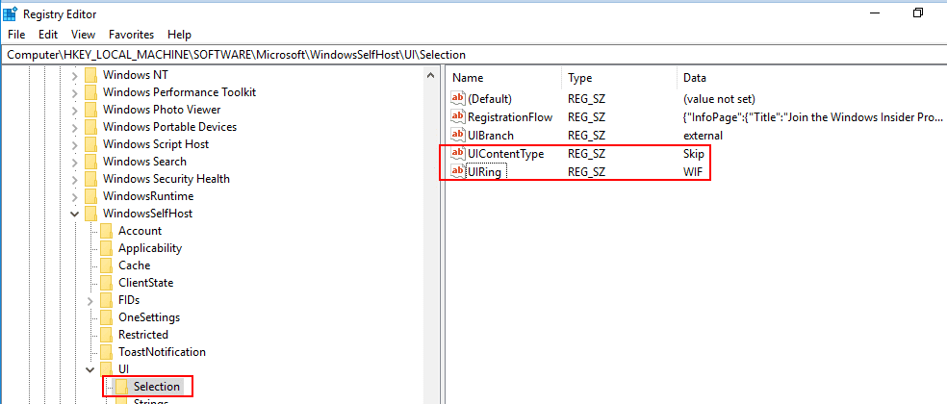Click the UIBranch value string icon

pyautogui.click(x=458, y=136)
